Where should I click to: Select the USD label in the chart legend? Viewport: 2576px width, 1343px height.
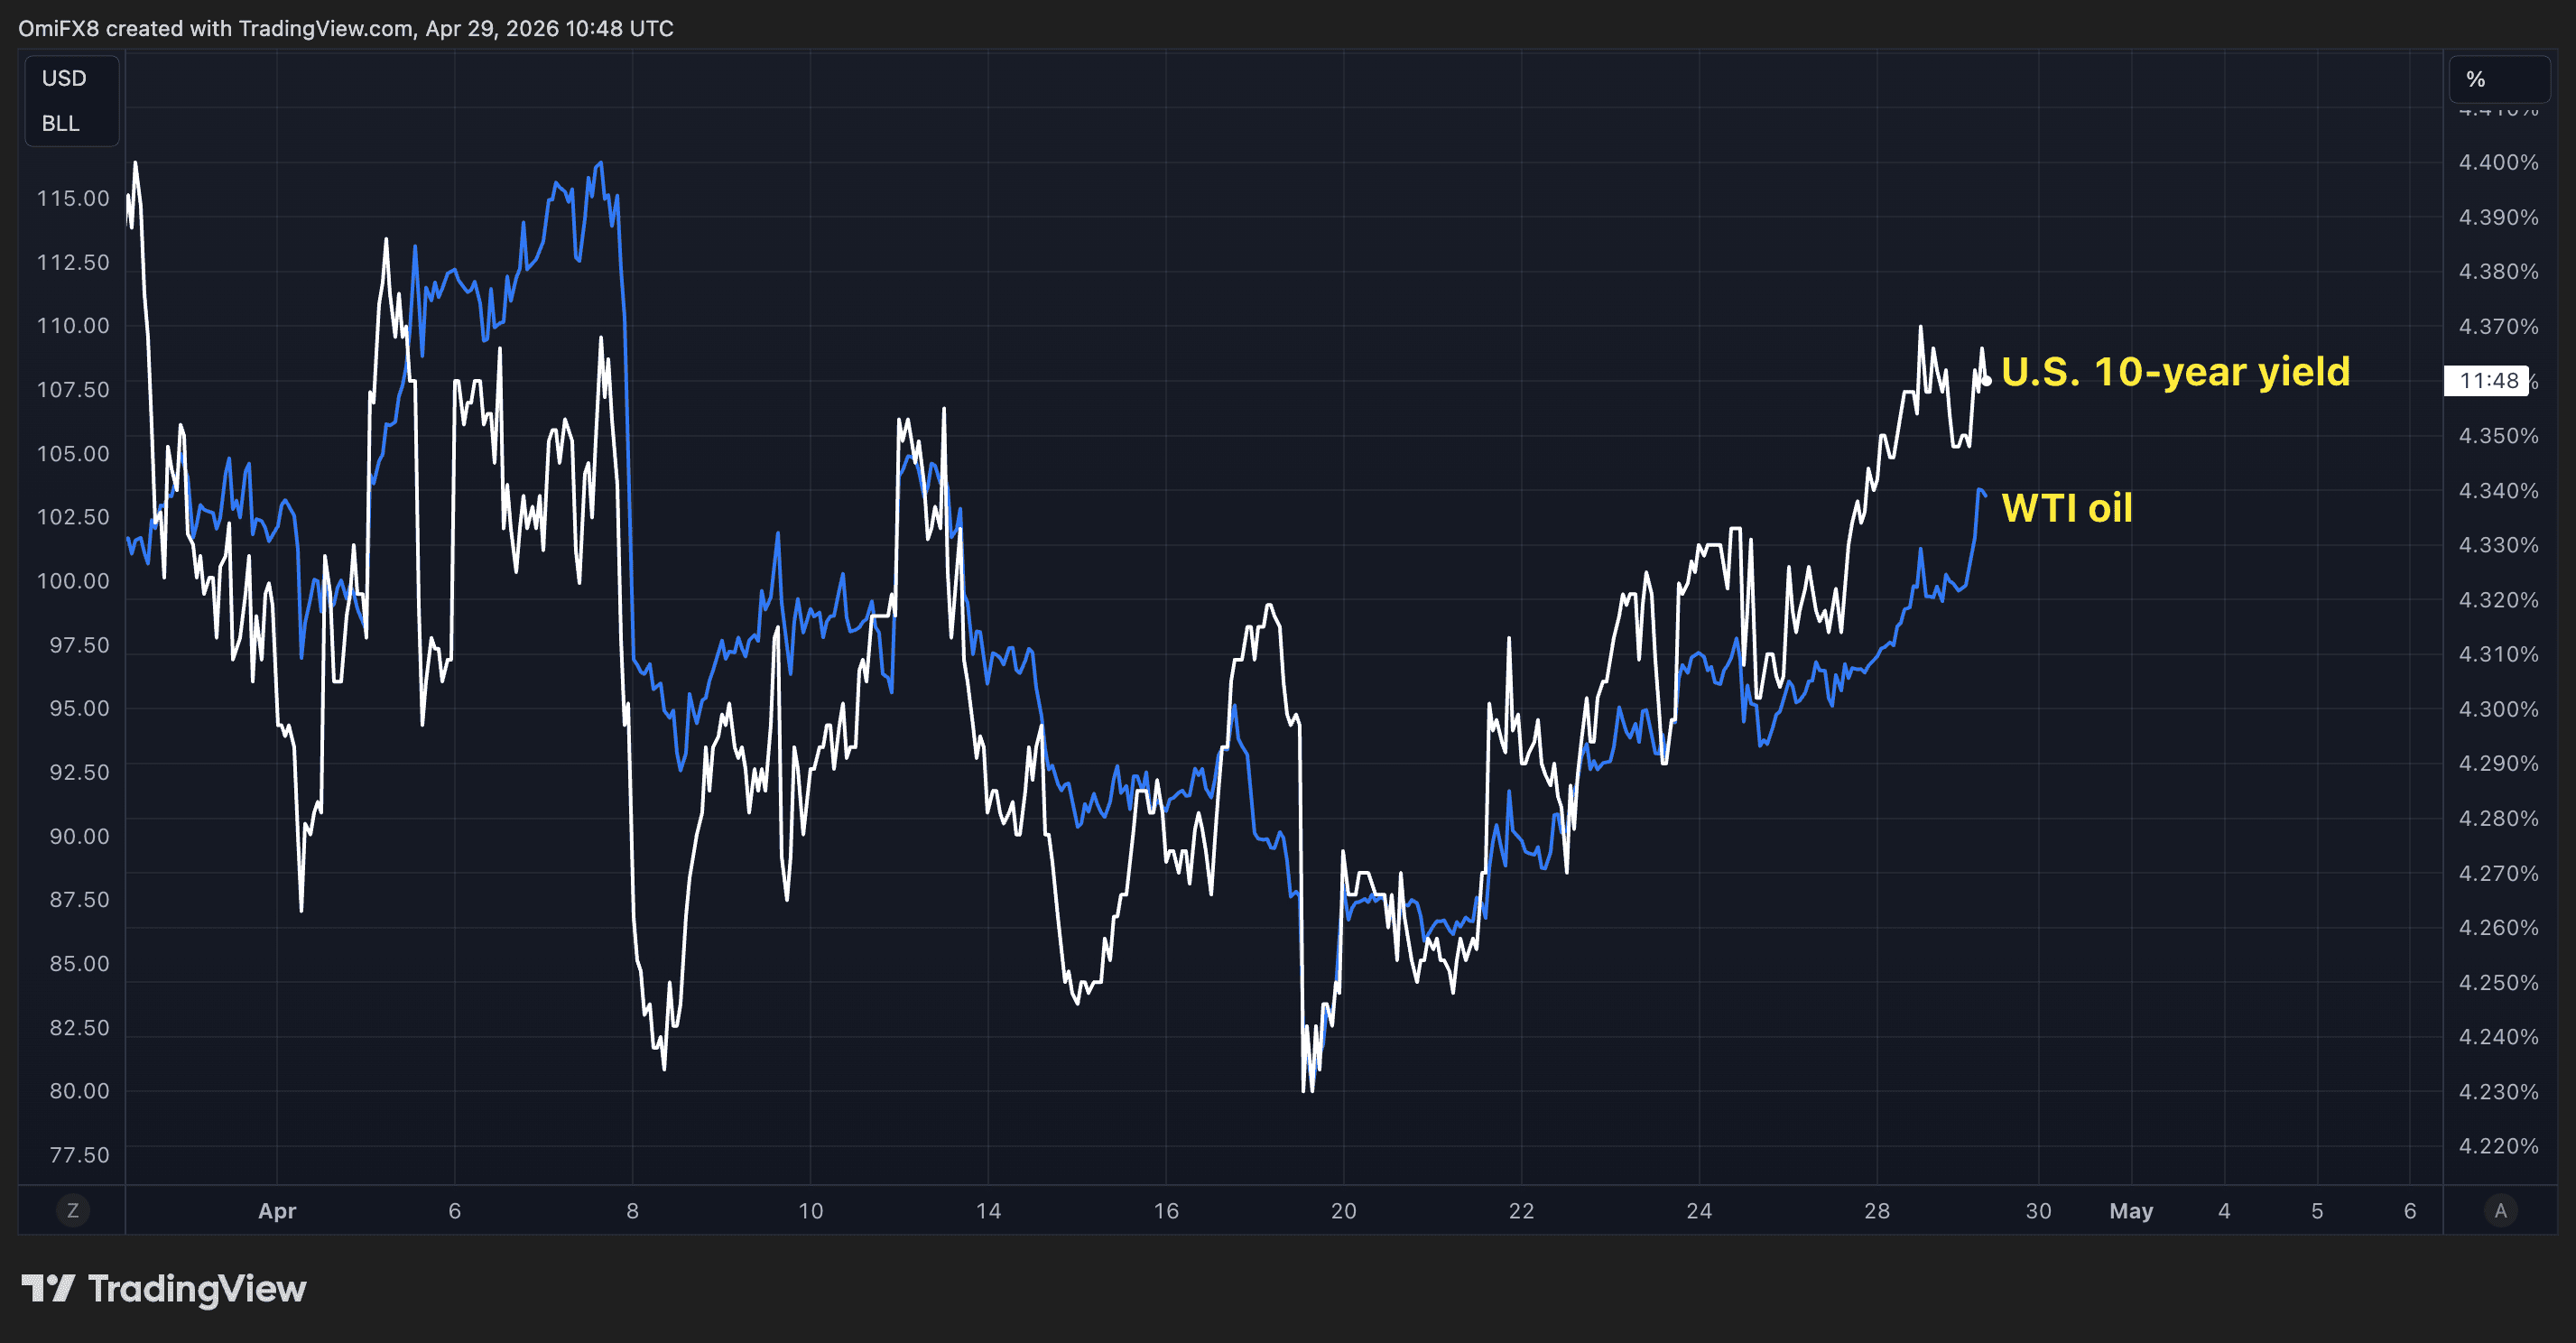(x=63, y=78)
